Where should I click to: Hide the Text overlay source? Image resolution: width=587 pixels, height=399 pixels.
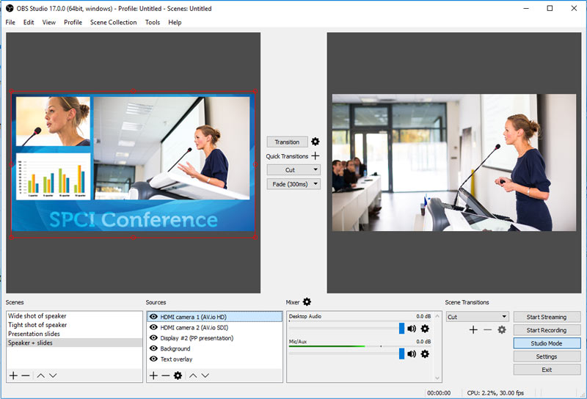click(153, 359)
